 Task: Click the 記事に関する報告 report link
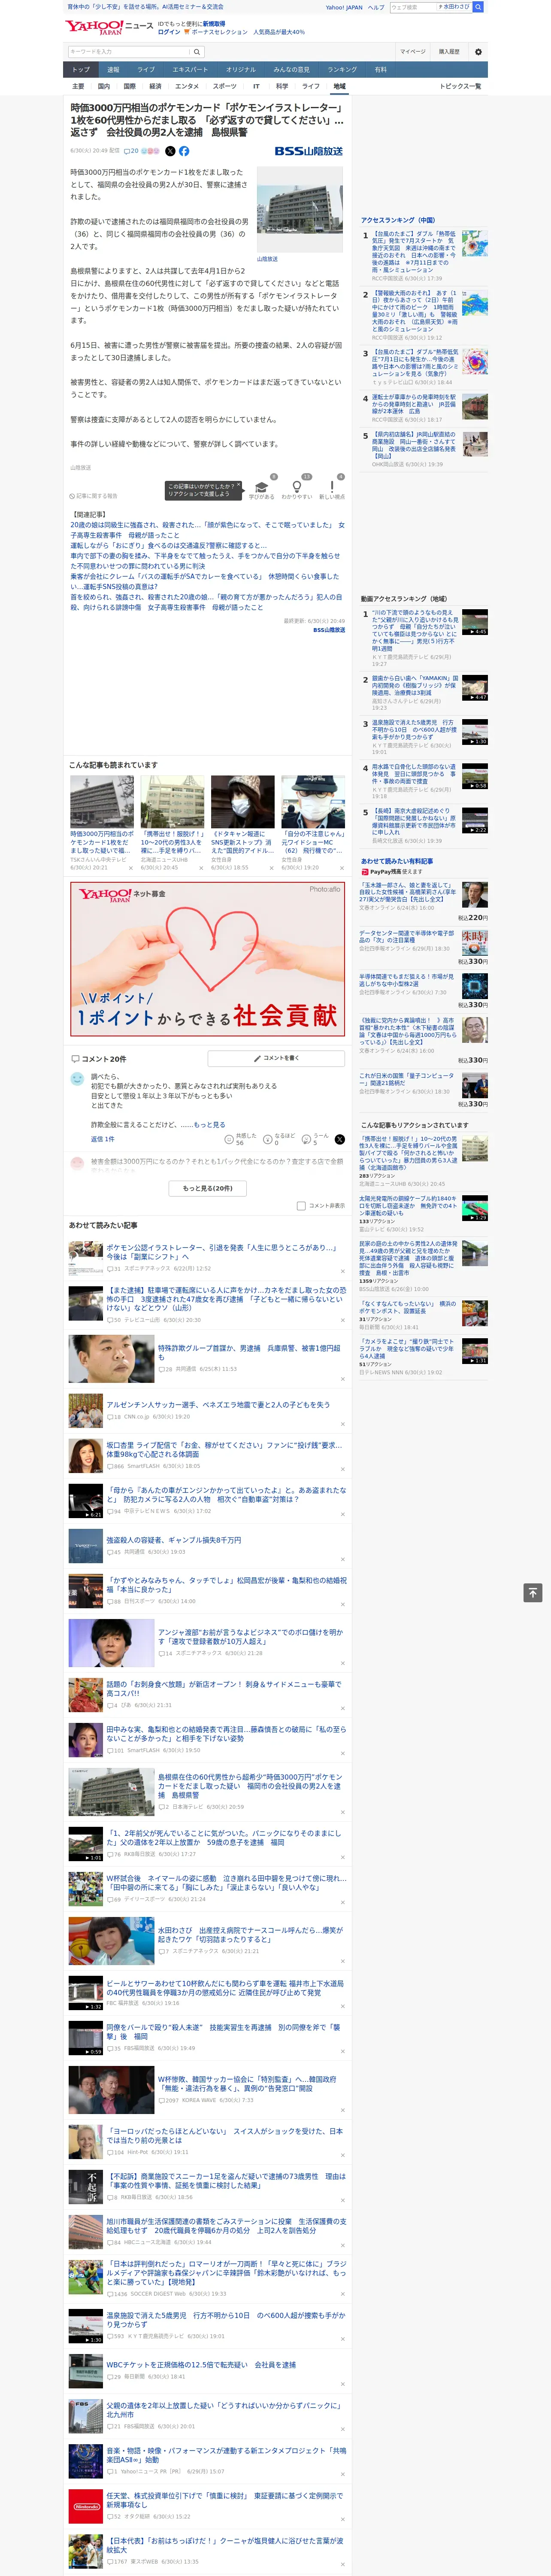point(94,496)
